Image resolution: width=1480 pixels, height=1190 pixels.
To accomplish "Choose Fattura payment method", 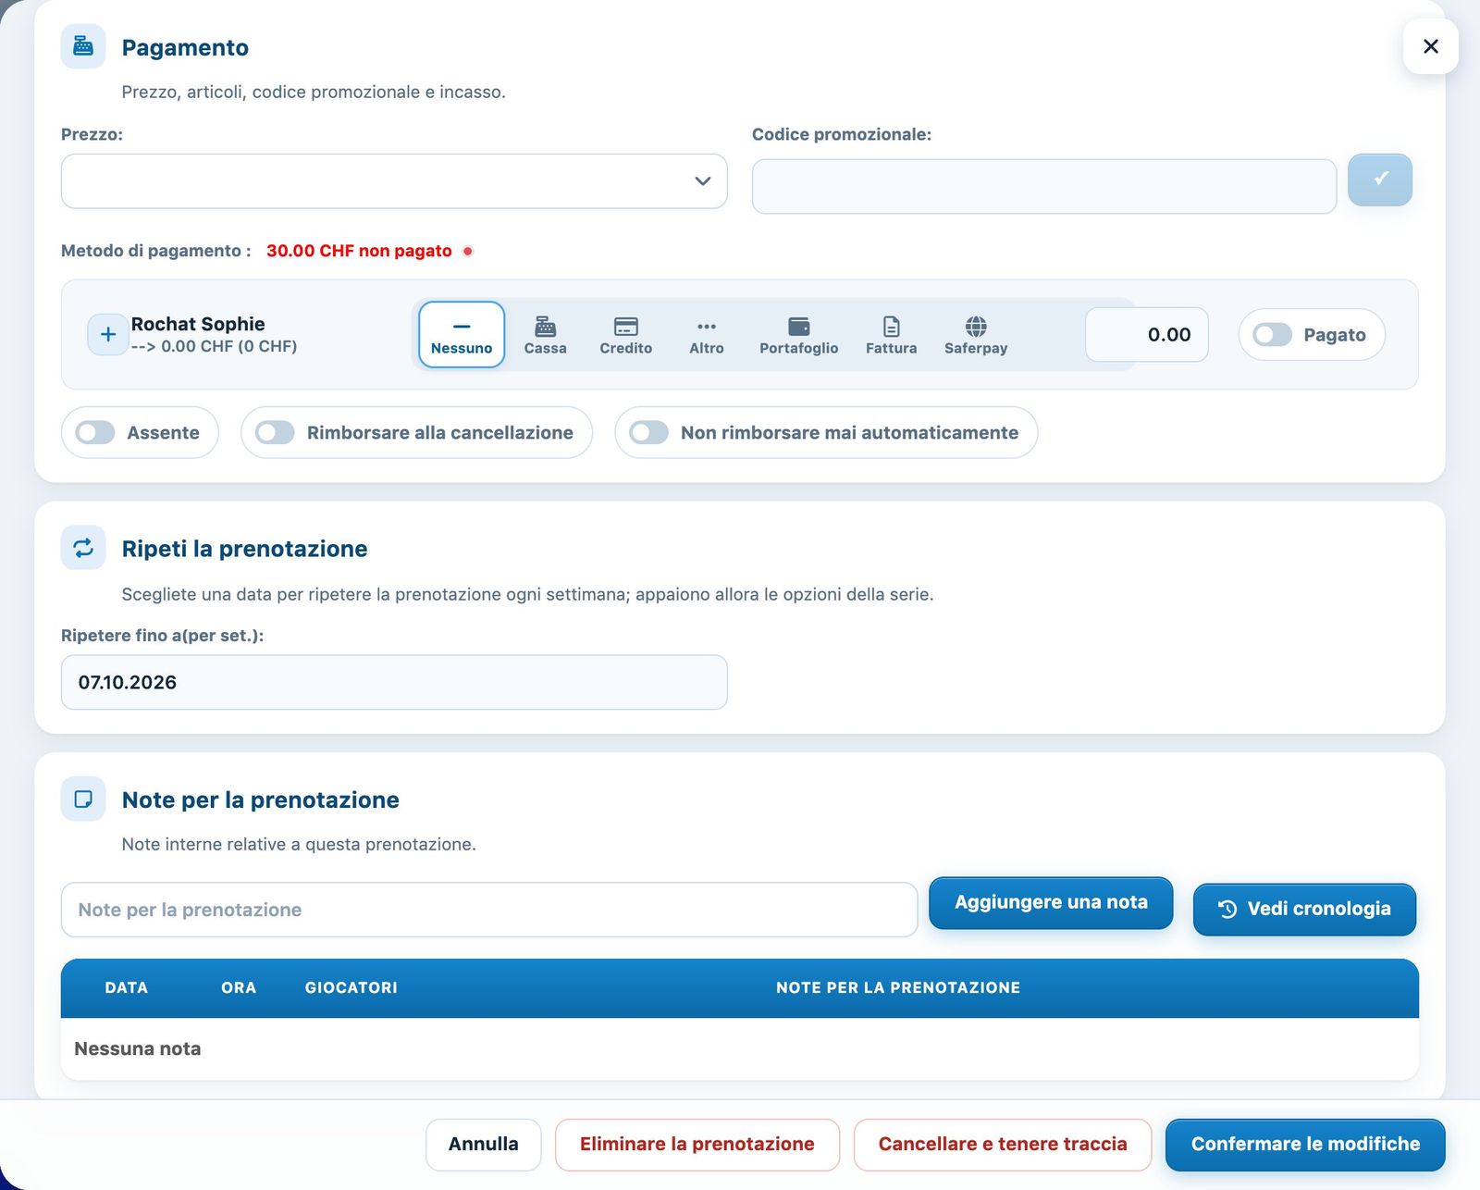I will coord(891,334).
